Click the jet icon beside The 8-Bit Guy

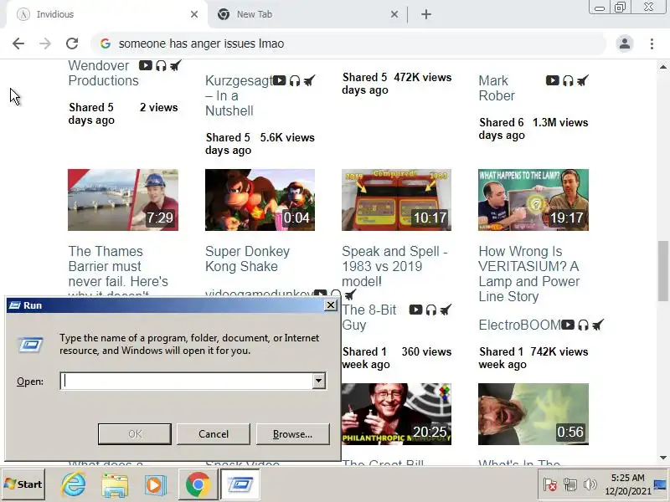pos(446,310)
